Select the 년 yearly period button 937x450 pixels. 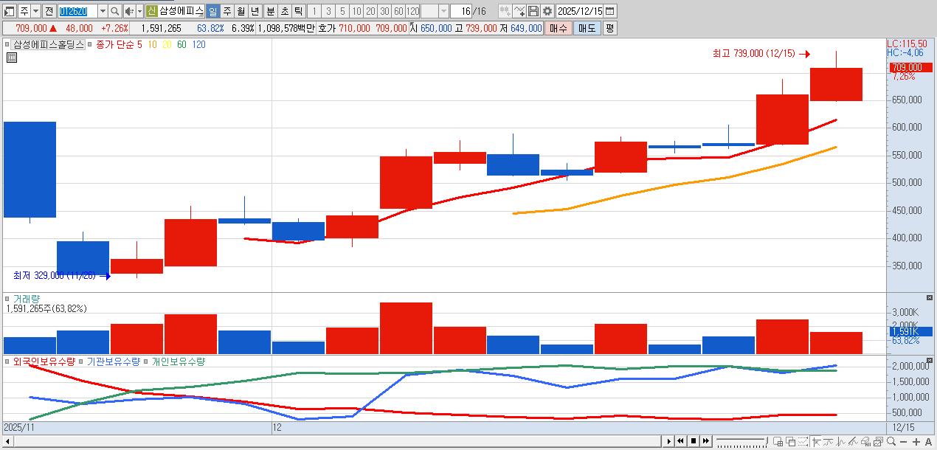coord(255,11)
